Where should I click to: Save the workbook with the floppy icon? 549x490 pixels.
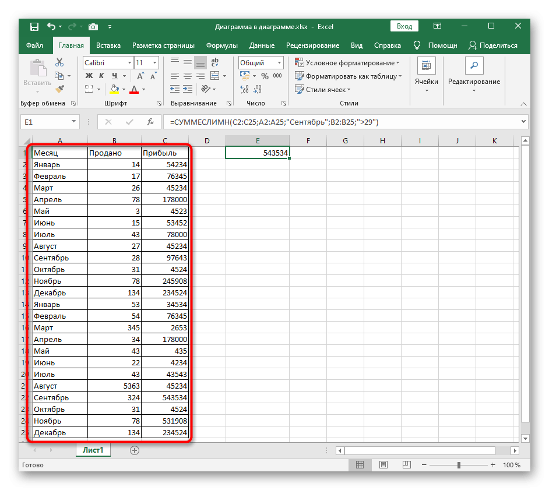(34, 27)
